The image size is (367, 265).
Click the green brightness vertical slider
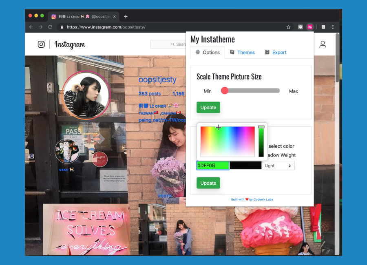[261, 141]
